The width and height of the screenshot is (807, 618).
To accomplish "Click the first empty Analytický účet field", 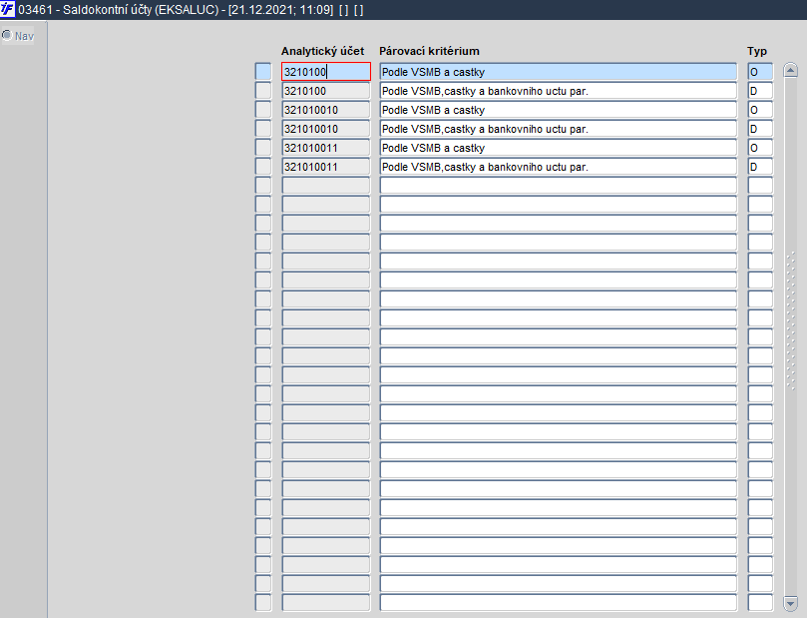I will pyautogui.click(x=326, y=186).
